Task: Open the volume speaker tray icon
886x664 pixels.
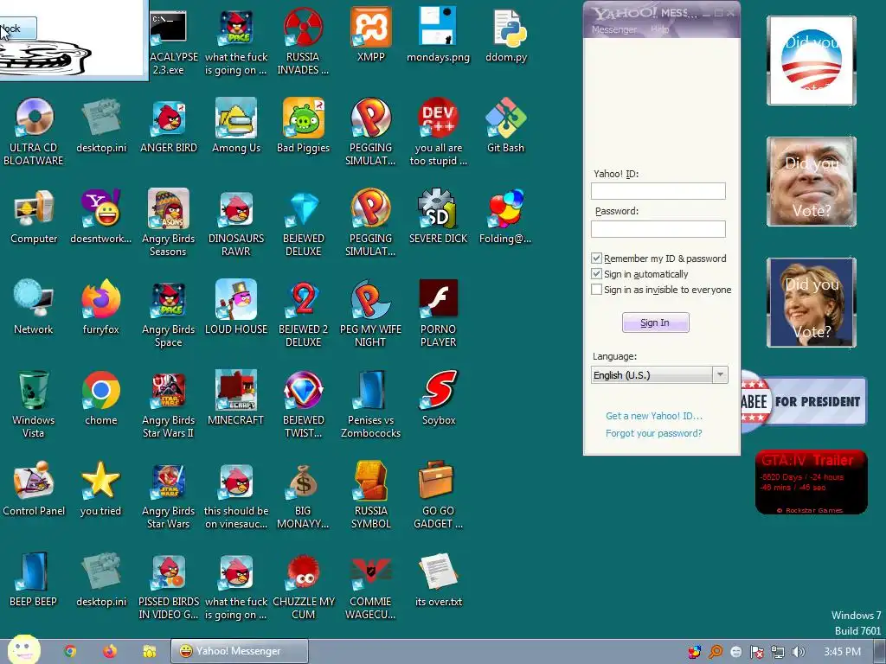Action: (798, 652)
